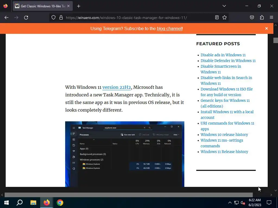The image size is (278, 208).
Task: Open the notification action center
Action: tap(269, 203)
